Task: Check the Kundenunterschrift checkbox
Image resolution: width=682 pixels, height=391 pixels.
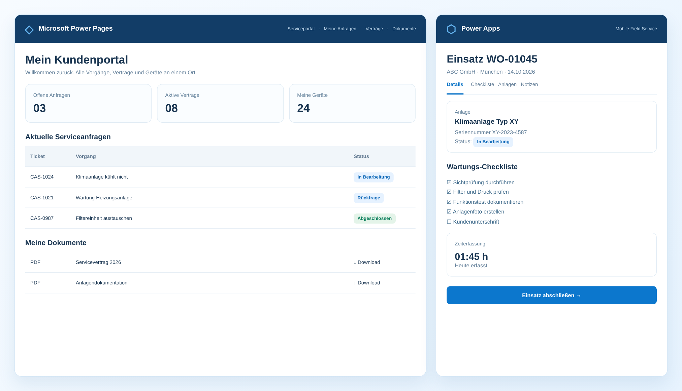Action: coord(449,222)
